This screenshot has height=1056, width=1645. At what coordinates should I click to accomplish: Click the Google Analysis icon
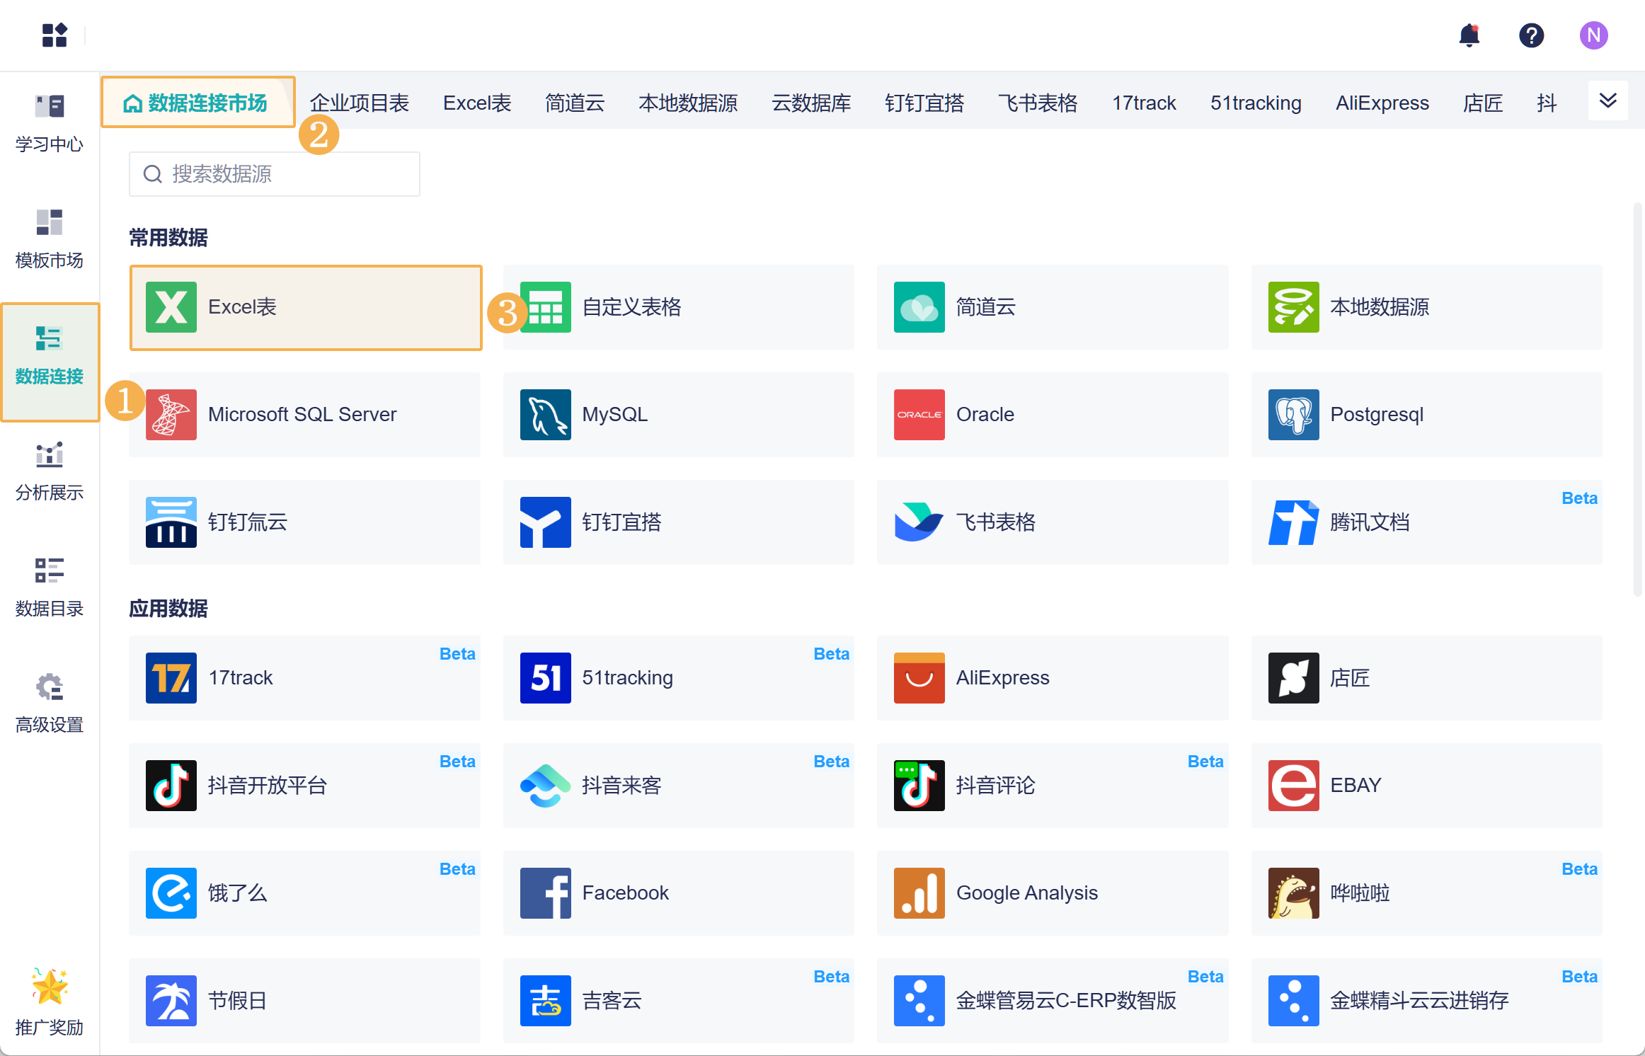click(x=919, y=893)
